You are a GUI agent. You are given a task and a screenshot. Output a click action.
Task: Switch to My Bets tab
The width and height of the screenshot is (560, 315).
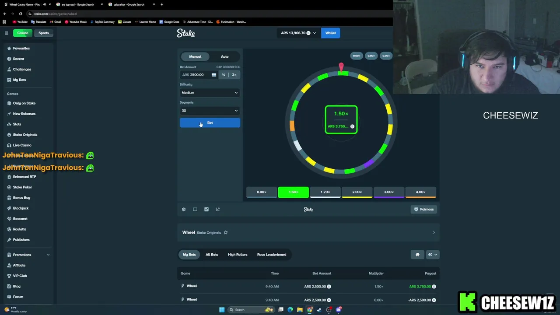pyautogui.click(x=189, y=255)
